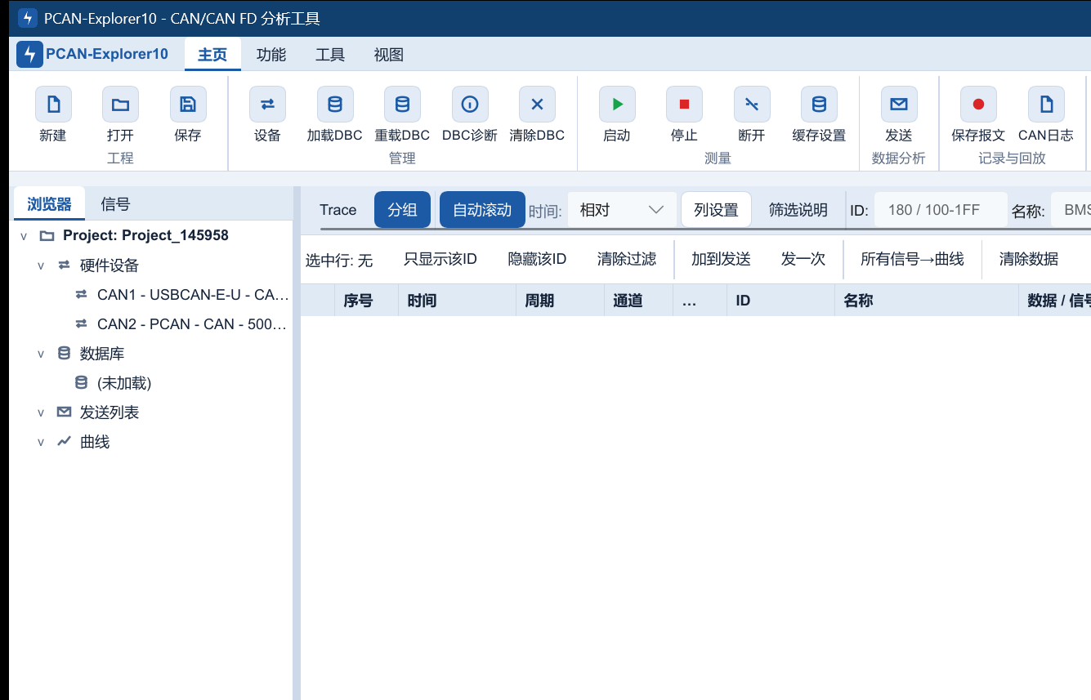Open DBC诊断 info icon
The height and width of the screenshot is (700, 1091).
click(x=470, y=105)
